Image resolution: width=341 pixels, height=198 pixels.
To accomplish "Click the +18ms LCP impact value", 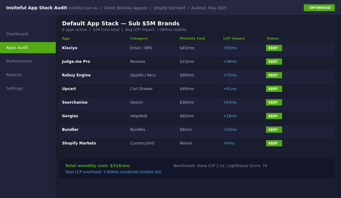I will click(x=230, y=116).
